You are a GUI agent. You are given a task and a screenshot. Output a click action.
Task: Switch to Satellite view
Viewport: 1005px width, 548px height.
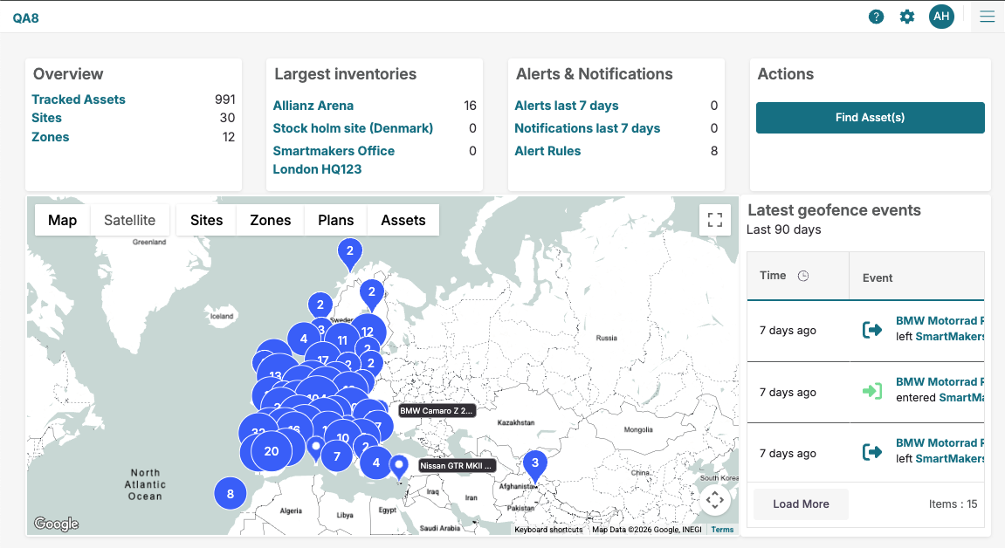[x=129, y=220]
